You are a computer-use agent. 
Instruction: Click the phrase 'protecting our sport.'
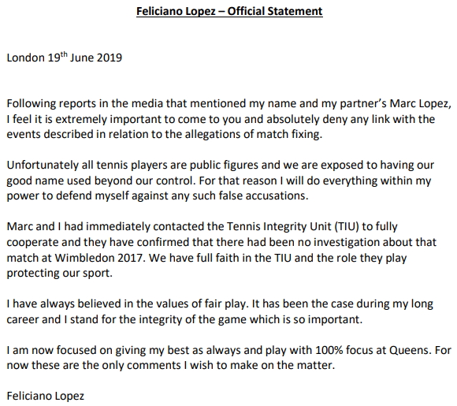click(59, 274)
